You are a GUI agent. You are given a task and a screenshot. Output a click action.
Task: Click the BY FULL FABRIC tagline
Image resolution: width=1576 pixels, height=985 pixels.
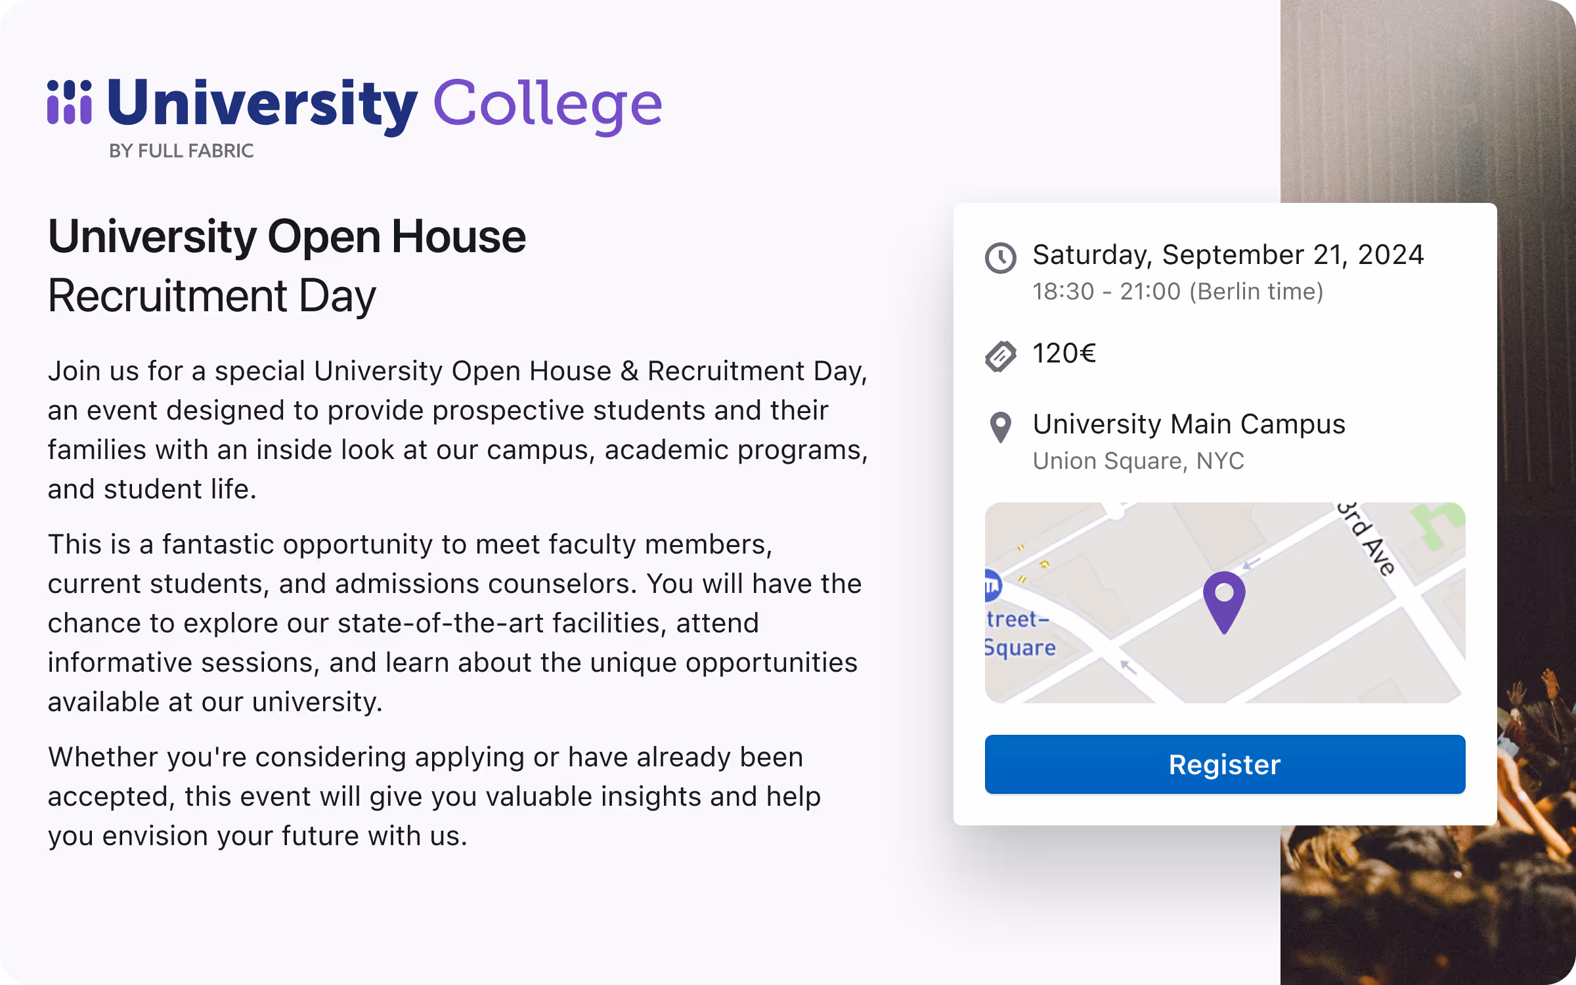click(x=181, y=151)
